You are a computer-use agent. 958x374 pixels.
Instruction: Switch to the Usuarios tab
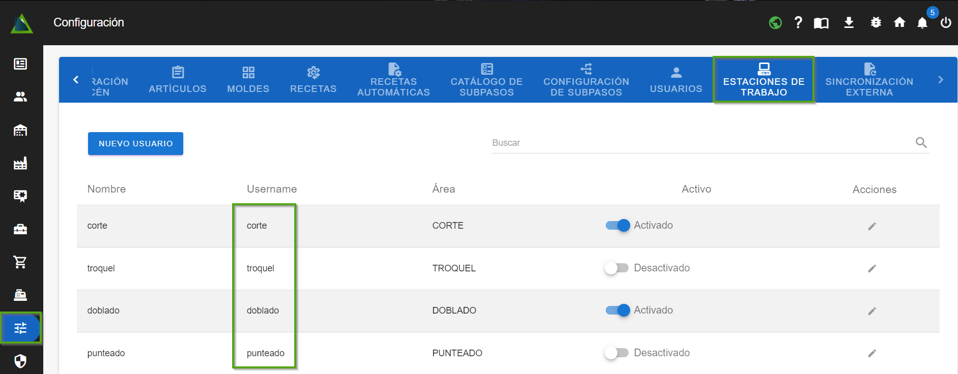point(675,80)
